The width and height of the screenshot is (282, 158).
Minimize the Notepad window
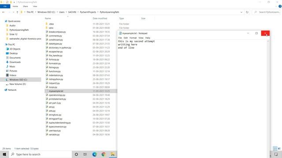pyautogui.click(x=248, y=33)
